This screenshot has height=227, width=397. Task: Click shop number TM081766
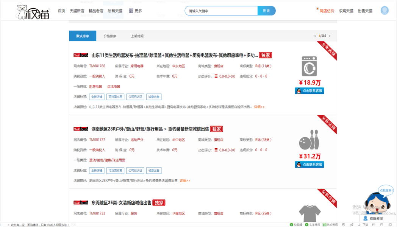pos(97,66)
